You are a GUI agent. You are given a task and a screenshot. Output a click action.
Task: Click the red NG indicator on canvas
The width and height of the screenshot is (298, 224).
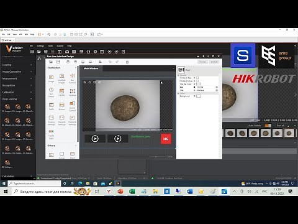[166, 139]
